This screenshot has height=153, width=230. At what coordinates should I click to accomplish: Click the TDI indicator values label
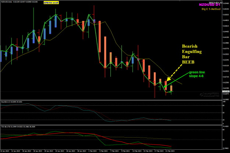pyautogui.click(x=18, y=127)
